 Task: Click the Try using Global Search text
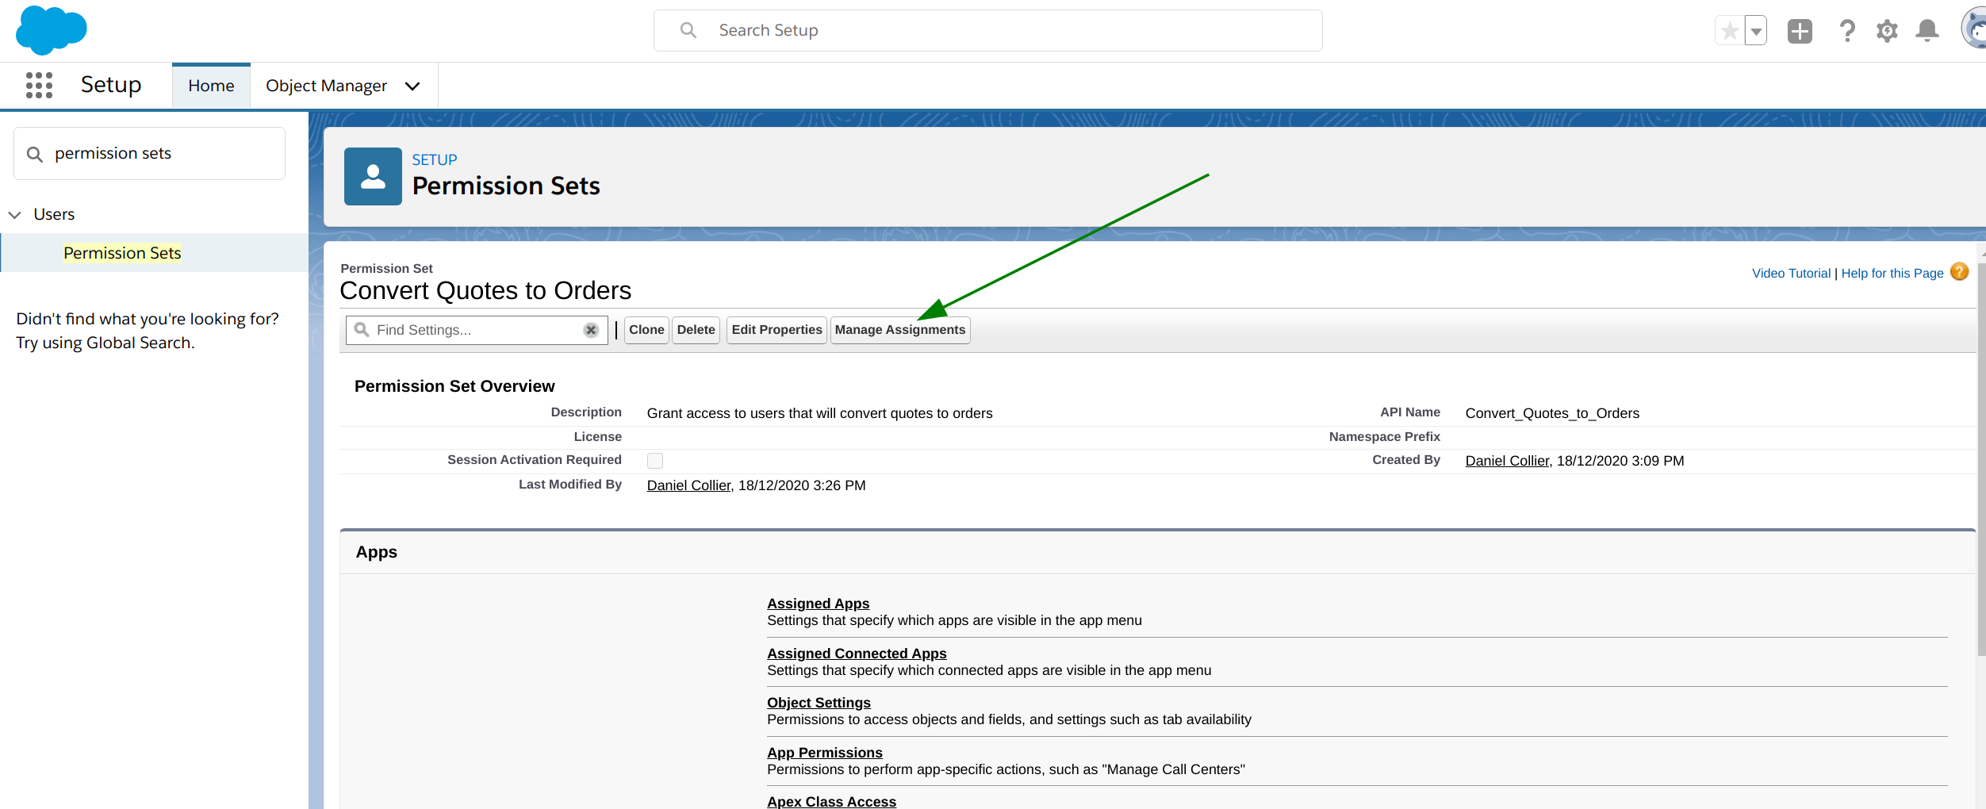(x=105, y=343)
